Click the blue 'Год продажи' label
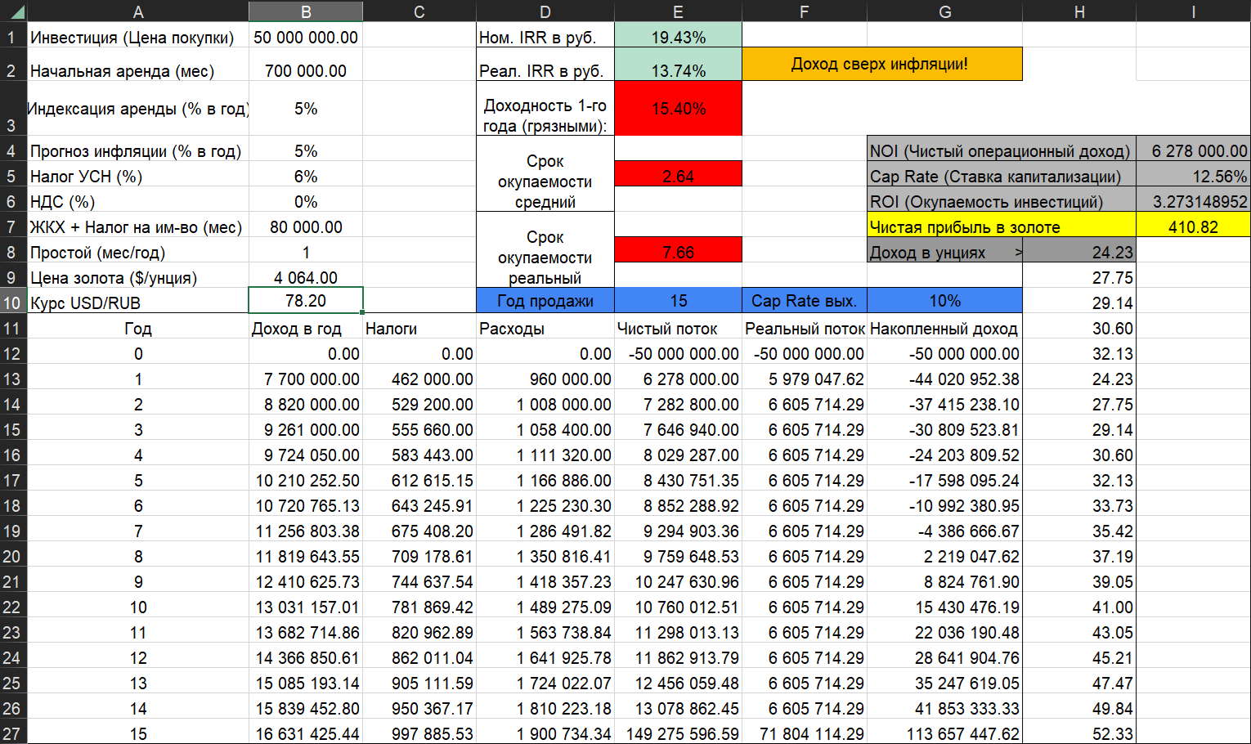 [x=545, y=300]
